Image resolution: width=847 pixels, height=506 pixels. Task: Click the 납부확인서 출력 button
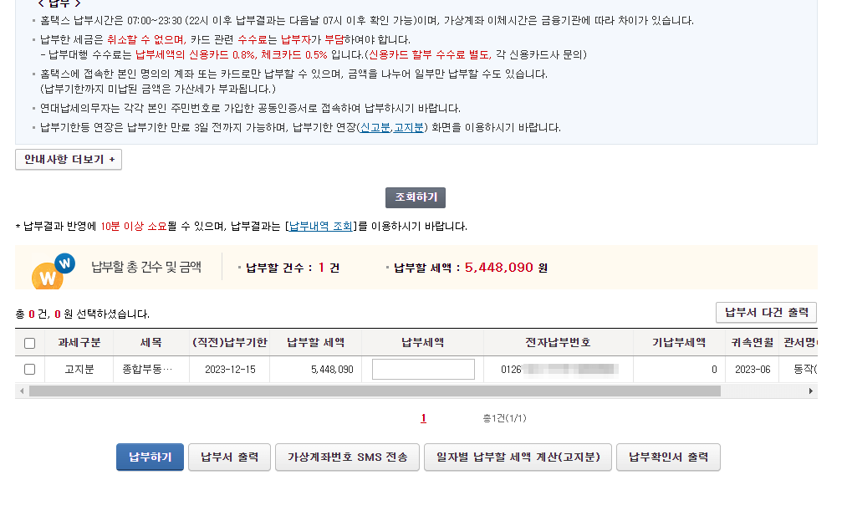pyautogui.click(x=668, y=457)
